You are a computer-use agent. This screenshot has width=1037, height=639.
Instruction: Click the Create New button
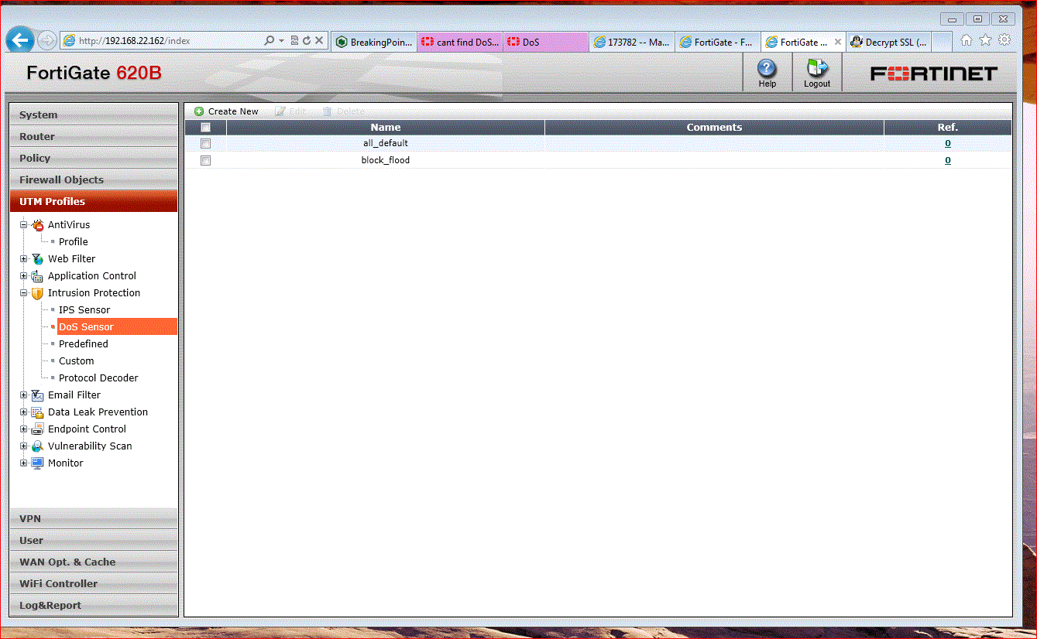(x=226, y=111)
